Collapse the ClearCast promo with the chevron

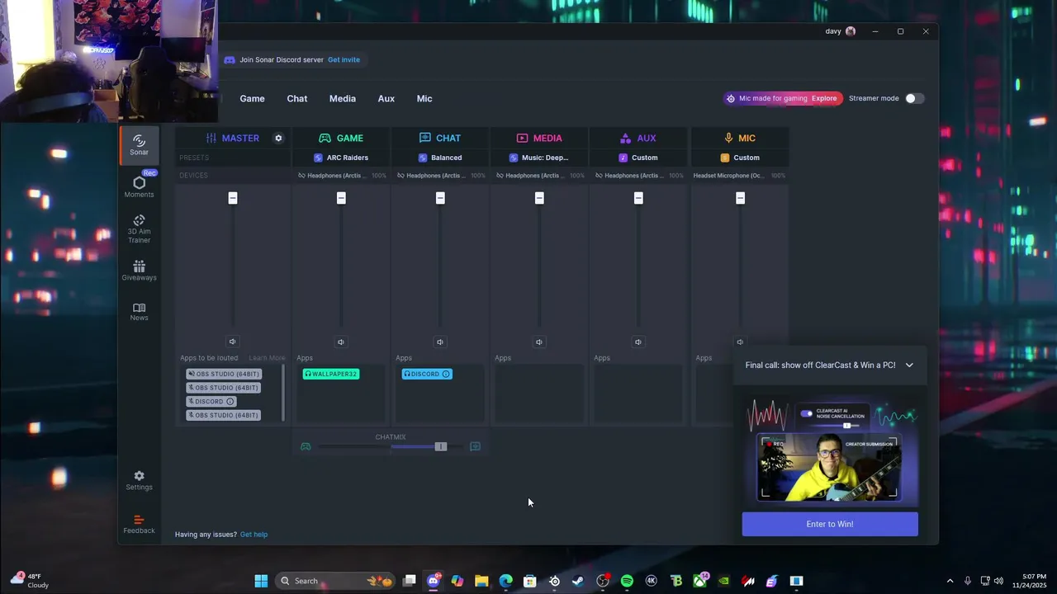click(x=909, y=365)
